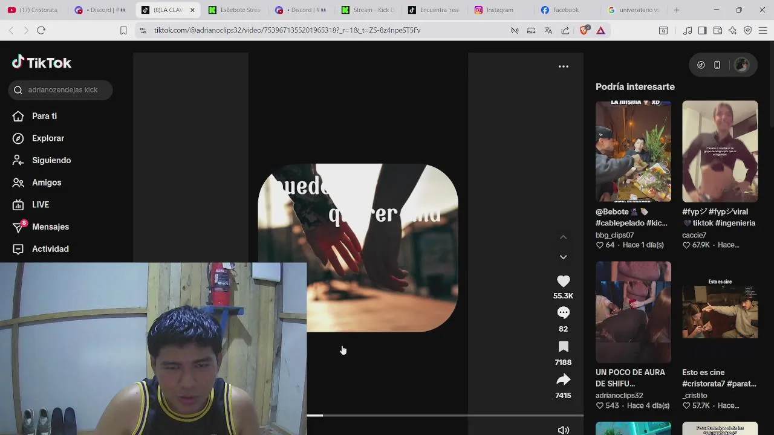Install app icon in address bar
The height and width of the screenshot is (435, 774).
531,30
